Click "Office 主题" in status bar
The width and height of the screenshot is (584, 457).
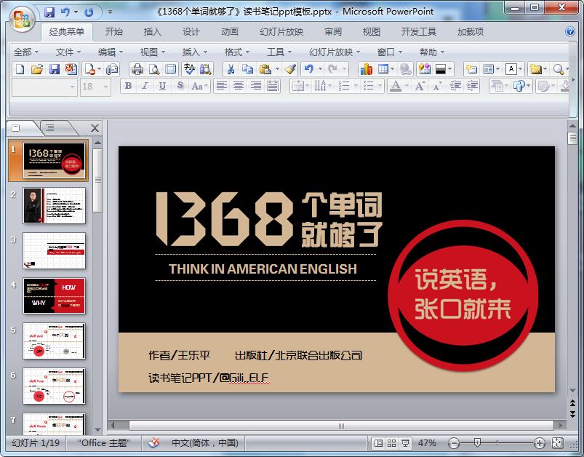103,443
